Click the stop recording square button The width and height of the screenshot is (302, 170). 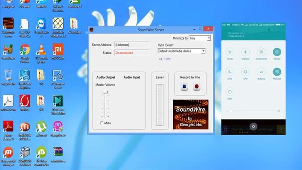184,86
